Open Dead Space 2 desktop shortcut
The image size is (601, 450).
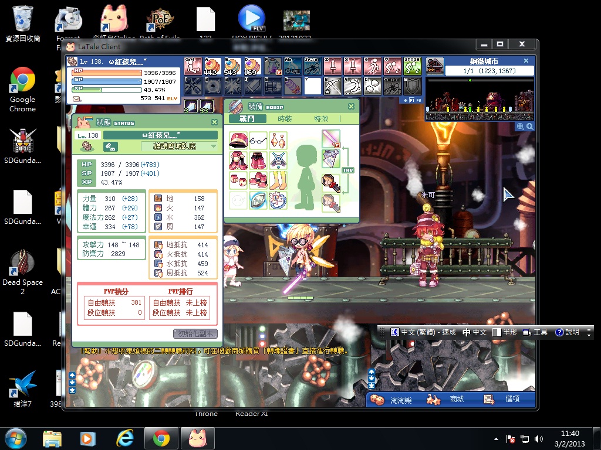[23, 272]
